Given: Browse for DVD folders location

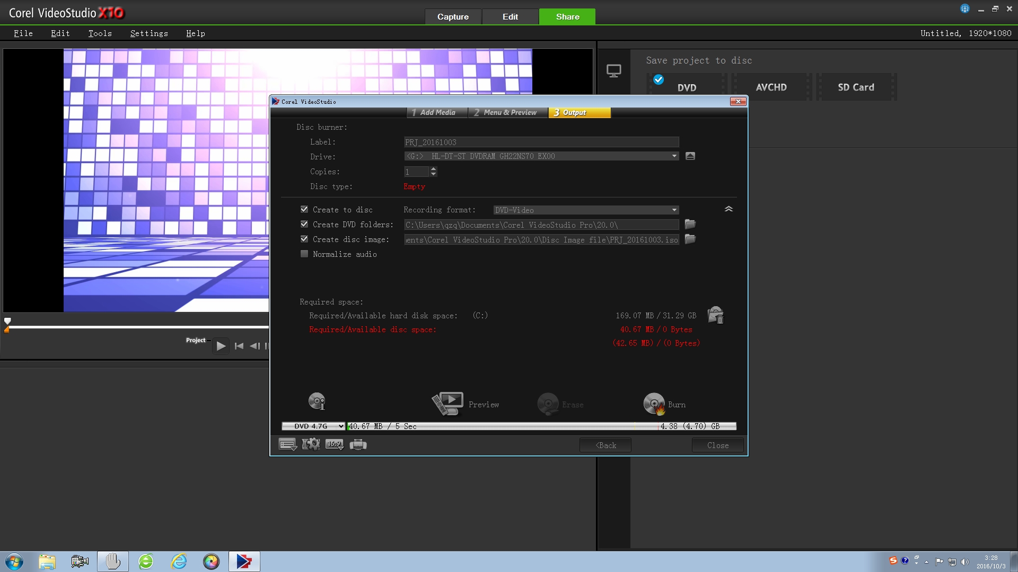Looking at the screenshot, I should [x=690, y=224].
